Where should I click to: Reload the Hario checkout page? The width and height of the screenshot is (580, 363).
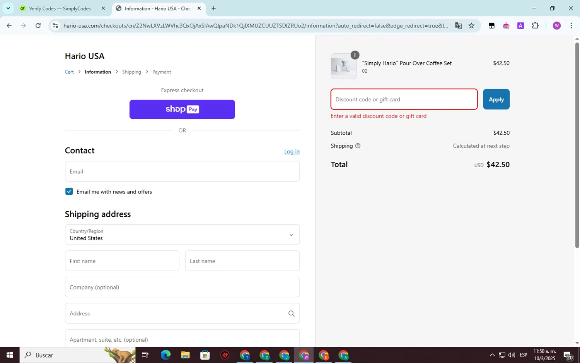click(x=38, y=26)
